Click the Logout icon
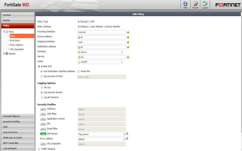 click(x=205, y=5)
